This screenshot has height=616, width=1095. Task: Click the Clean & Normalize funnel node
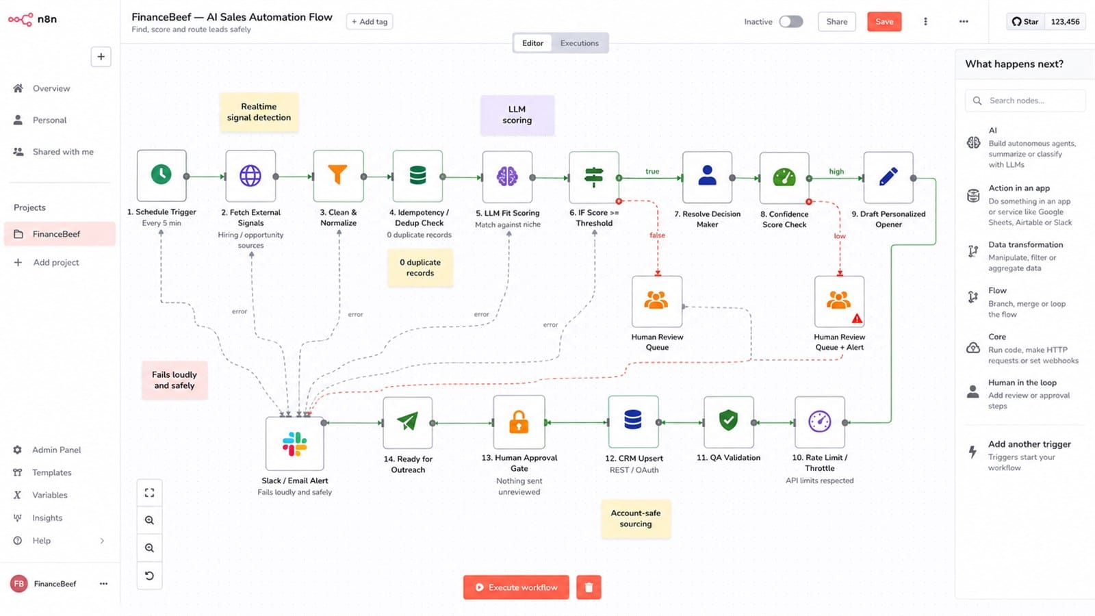click(338, 176)
